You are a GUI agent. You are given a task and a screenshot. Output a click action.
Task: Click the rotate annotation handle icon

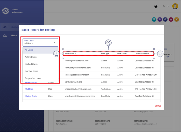[x=108, y=43]
